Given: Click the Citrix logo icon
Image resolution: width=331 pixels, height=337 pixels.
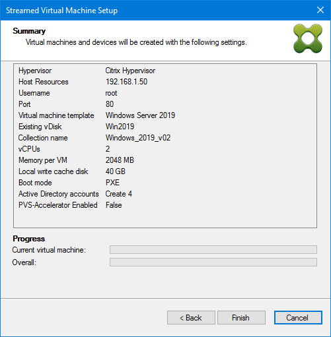Looking at the screenshot, I should (x=308, y=38).
